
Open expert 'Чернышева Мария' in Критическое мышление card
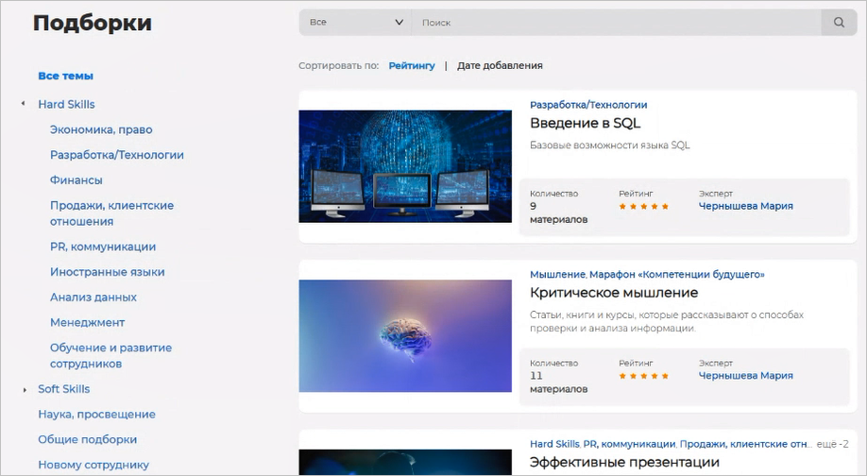coord(745,376)
